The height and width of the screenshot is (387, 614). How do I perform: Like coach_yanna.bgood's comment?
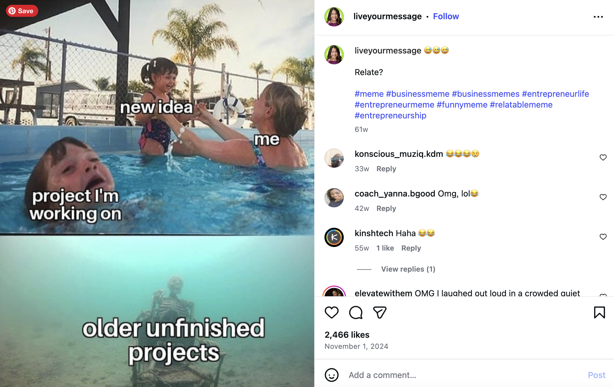click(603, 197)
